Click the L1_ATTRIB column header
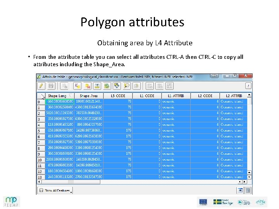The height and width of the screenshot is (209, 279). (176, 96)
